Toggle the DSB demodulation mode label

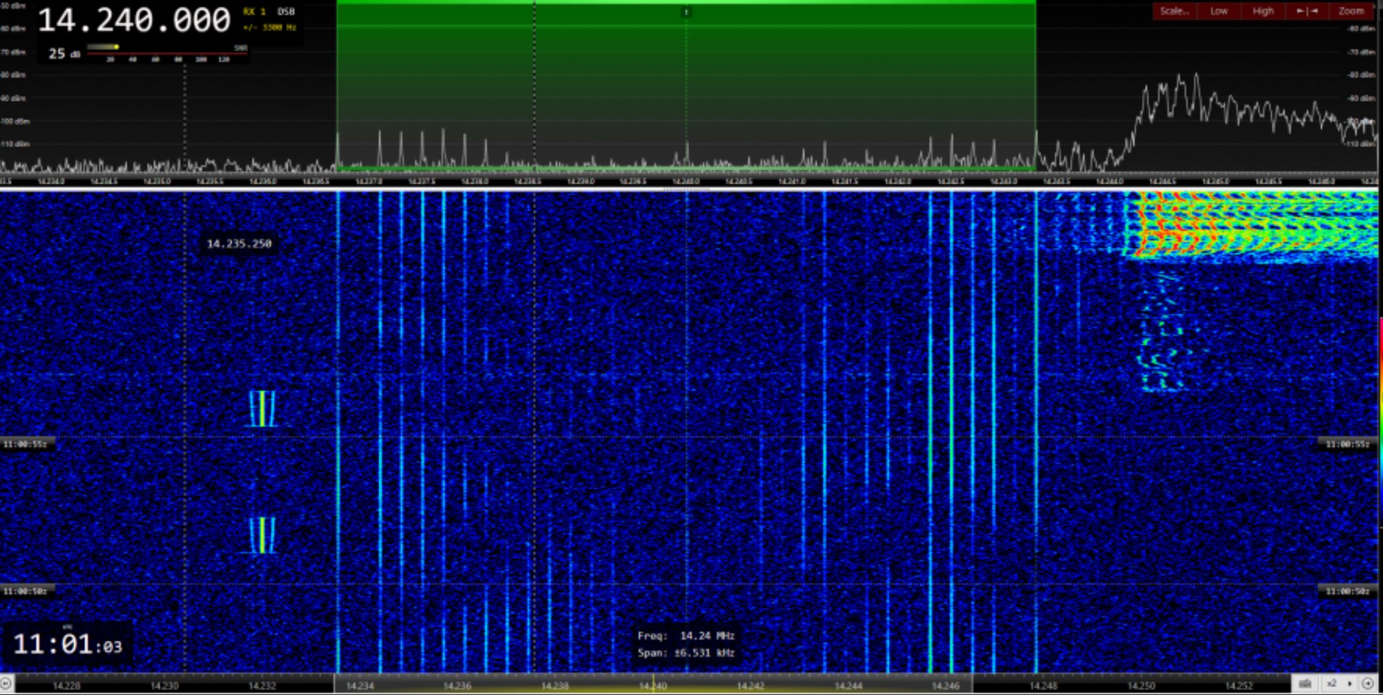click(286, 12)
